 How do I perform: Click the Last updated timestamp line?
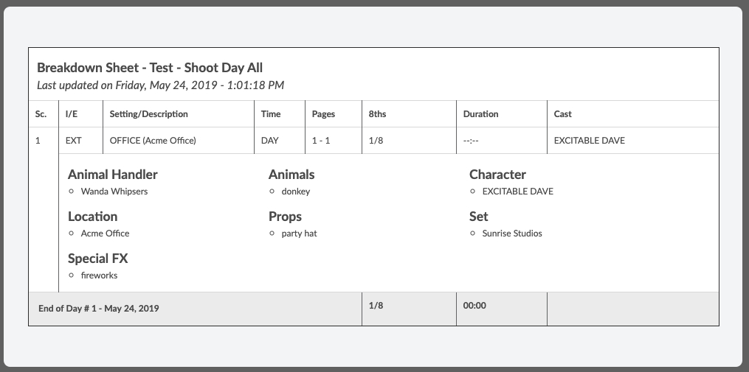pos(160,85)
